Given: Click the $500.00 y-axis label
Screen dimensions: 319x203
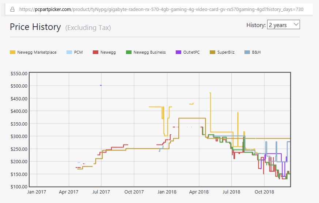Looking at the screenshot, I should click(x=19, y=86).
